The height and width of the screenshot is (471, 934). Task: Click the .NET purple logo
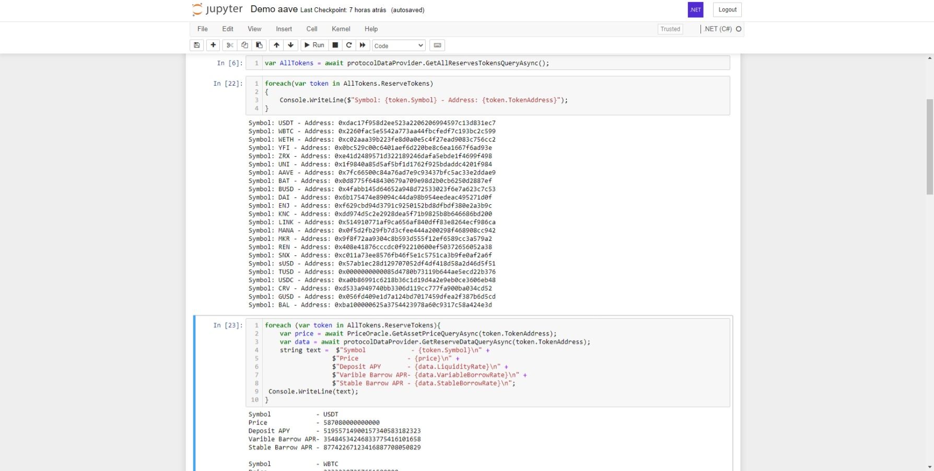(696, 10)
